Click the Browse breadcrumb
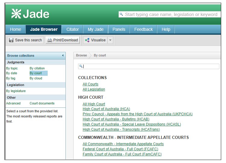226x163 pixels. pyautogui.click(x=81, y=56)
